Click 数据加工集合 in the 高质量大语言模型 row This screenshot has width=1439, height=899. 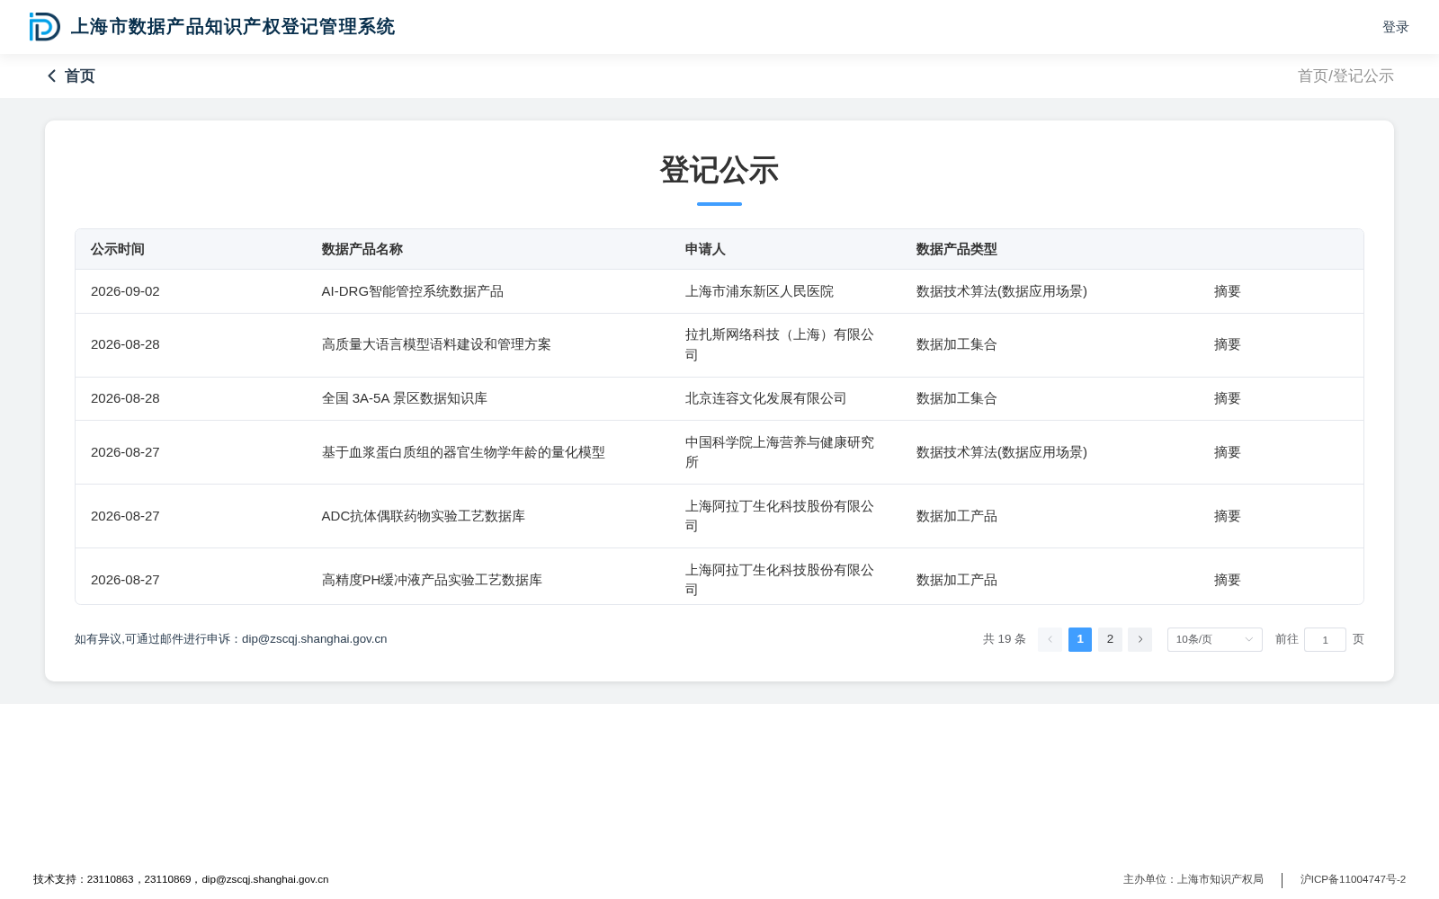click(x=957, y=344)
